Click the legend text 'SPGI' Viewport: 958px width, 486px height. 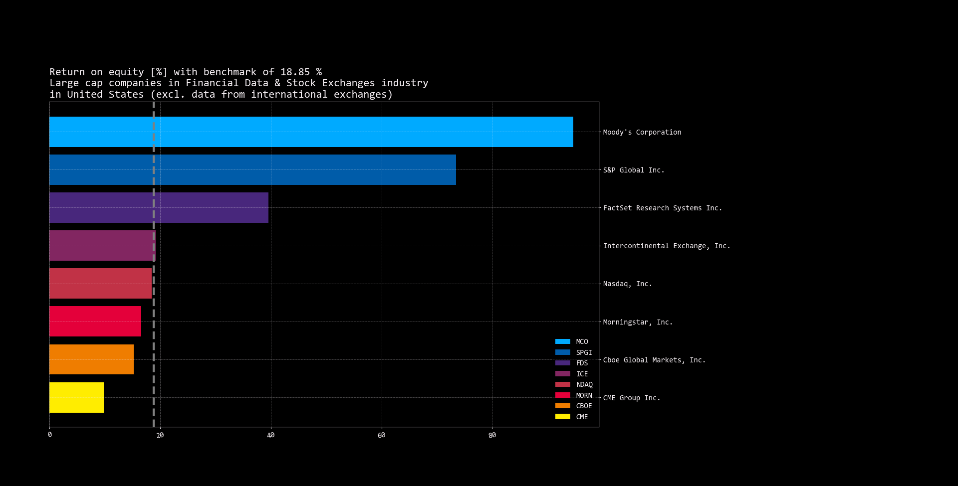pyautogui.click(x=584, y=352)
